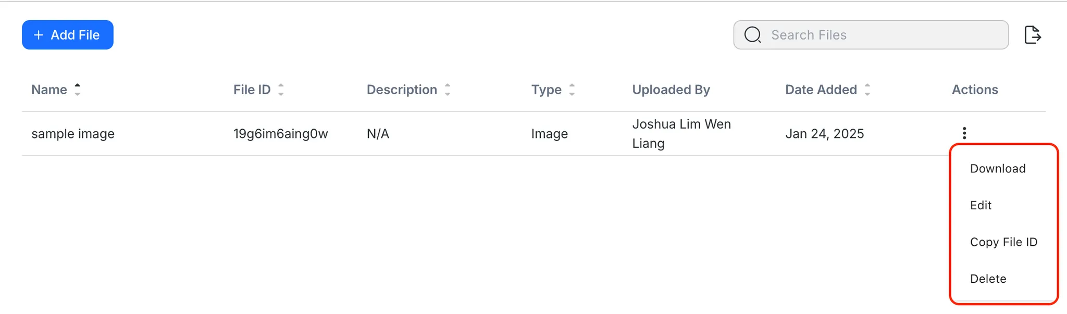Select Delete in the actions menu
Image resolution: width=1067 pixels, height=314 pixels.
(x=988, y=279)
